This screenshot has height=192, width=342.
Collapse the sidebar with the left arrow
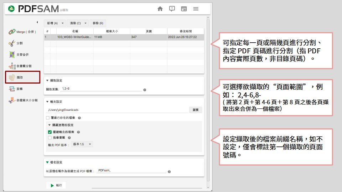point(37,22)
